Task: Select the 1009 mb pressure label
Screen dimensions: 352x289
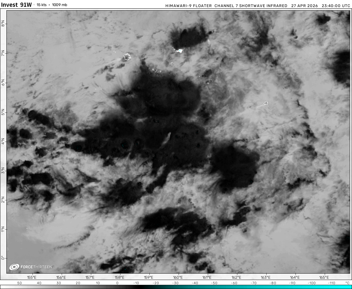Action: (59, 5)
